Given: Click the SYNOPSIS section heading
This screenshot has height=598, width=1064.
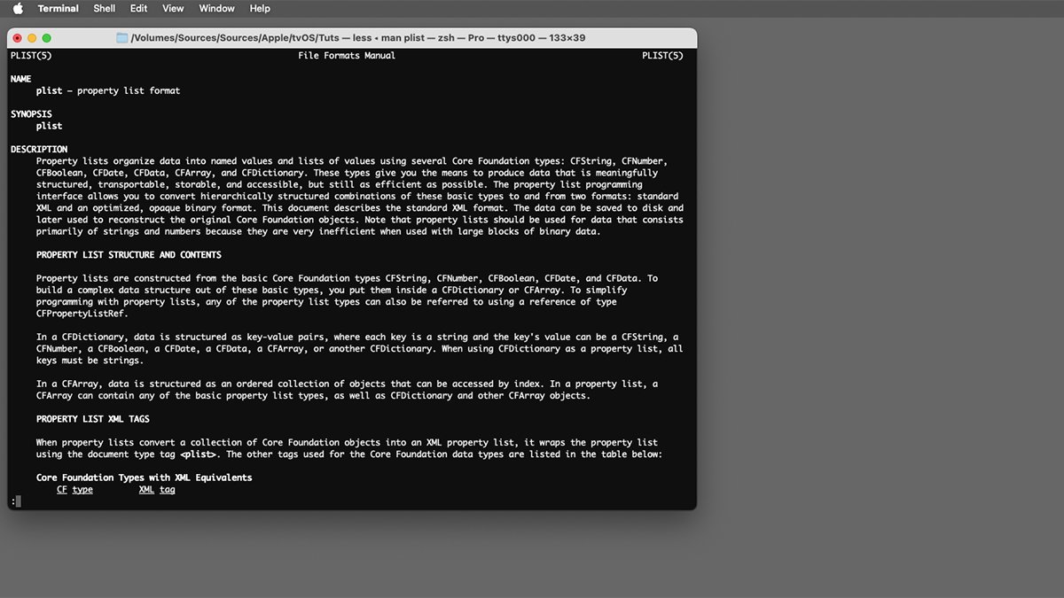Looking at the screenshot, I should pyautogui.click(x=31, y=114).
